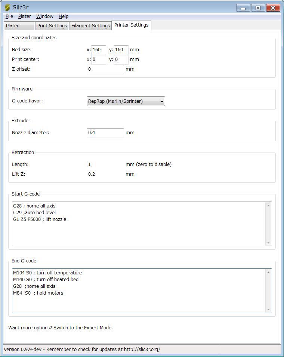The image size is (284, 357).
Task: Click the Lift Z value 0.2
Action: click(x=92, y=174)
